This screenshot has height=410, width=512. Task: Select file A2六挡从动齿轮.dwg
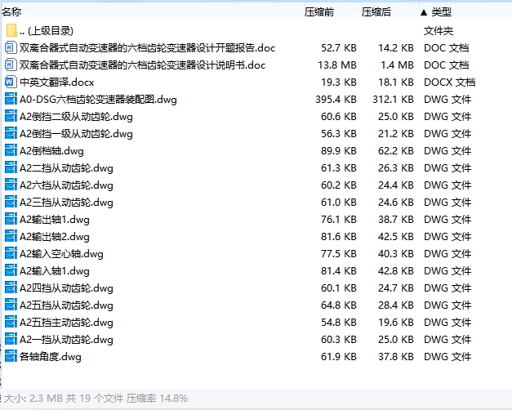pyautogui.click(x=66, y=185)
